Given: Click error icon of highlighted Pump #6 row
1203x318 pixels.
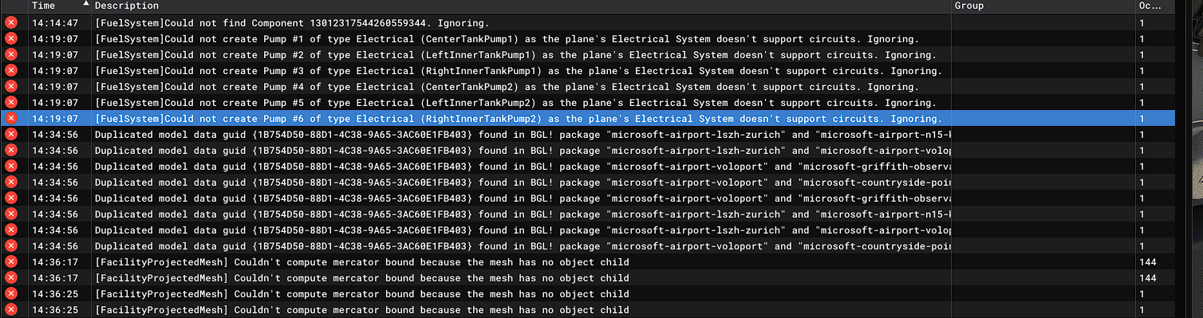Looking at the screenshot, I should click(11, 118).
